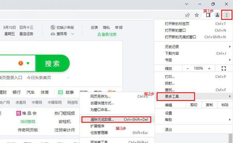The height and width of the screenshot is (143, 233).
Task: Click the share page icon
Action: 188,15
